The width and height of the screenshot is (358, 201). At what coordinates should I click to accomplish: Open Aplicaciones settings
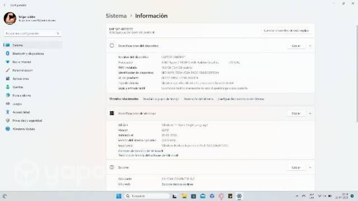tap(33, 79)
